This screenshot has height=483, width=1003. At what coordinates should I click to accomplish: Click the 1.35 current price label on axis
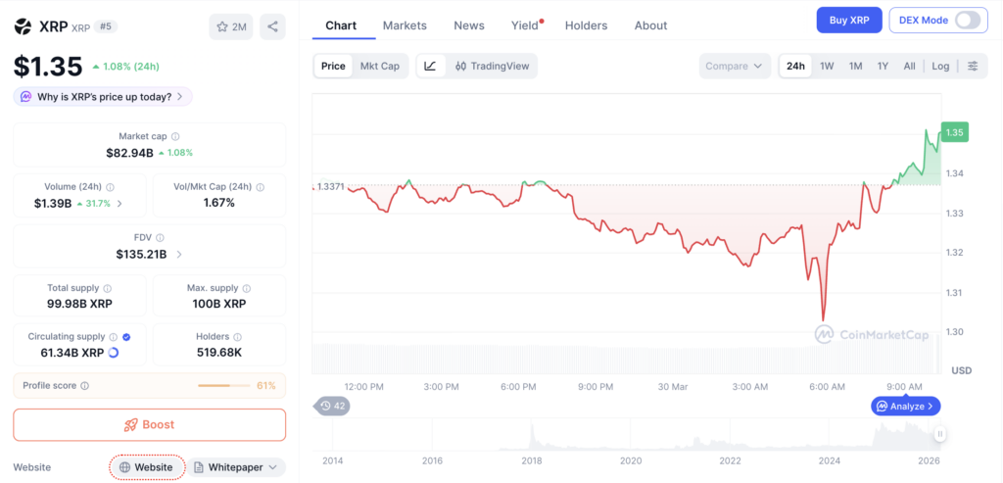pyautogui.click(x=955, y=132)
